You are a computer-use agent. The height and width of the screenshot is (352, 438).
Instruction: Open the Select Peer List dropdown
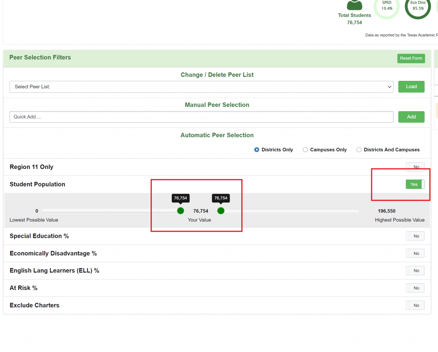pyautogui.click(x=201, y=87)
